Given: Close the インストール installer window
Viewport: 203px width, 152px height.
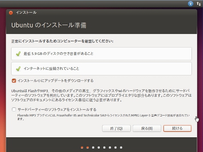Looking at the screenshot, I should pyautogui.click(x=11, y=13).
